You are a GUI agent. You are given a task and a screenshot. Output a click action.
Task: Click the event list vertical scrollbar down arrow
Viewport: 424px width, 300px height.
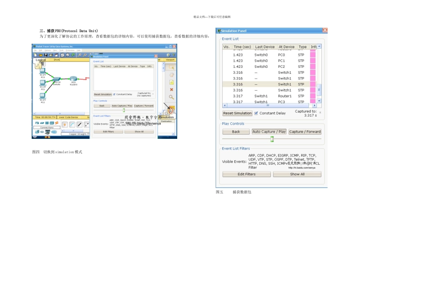pyautogui.click(x=320, y=101)
